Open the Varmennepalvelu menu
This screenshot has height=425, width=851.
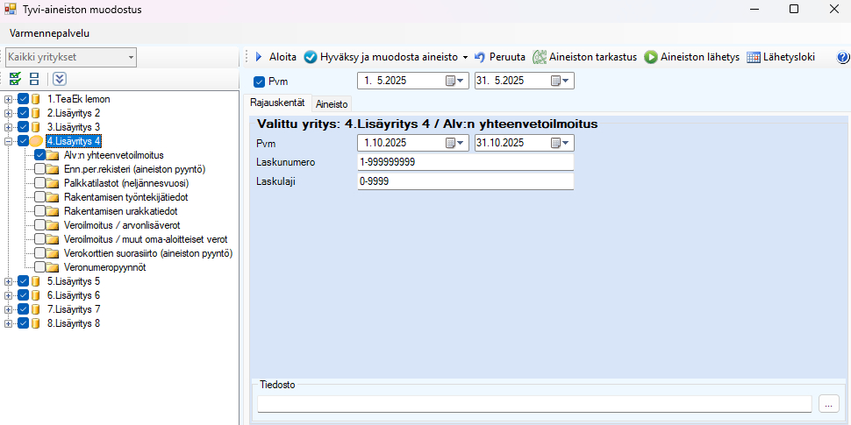point(49,33)
